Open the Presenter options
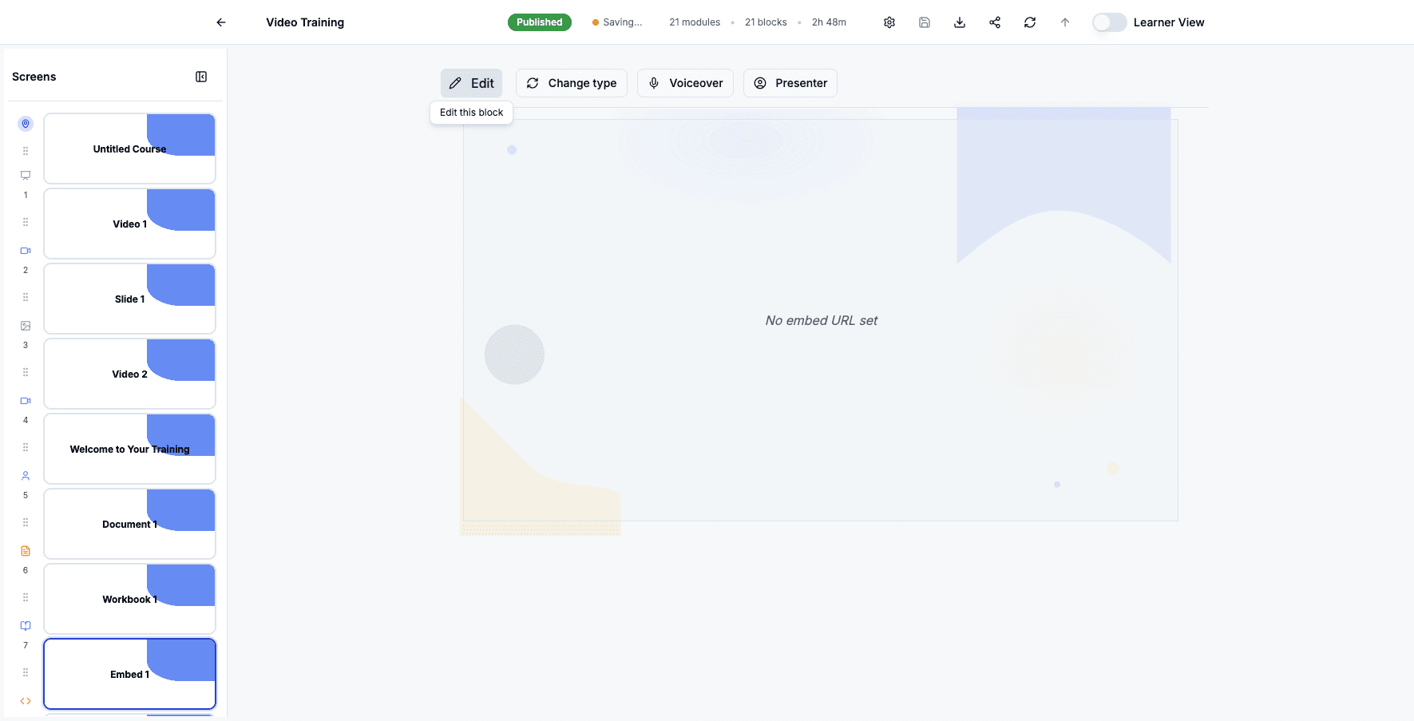Screen dimensions: 1414x721 click(790, 83)
